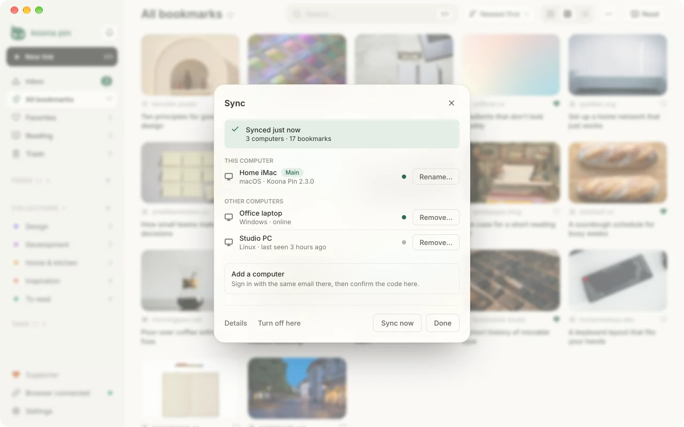Close the Sync dialog with the X

pyautogui.click(x=452, y=103)
